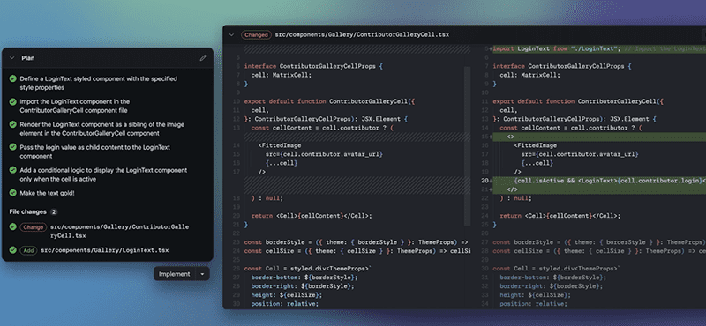Click the file changes count badge
Image resolution: width=706 pixels, height=326 pixels.
click(54, 211)
